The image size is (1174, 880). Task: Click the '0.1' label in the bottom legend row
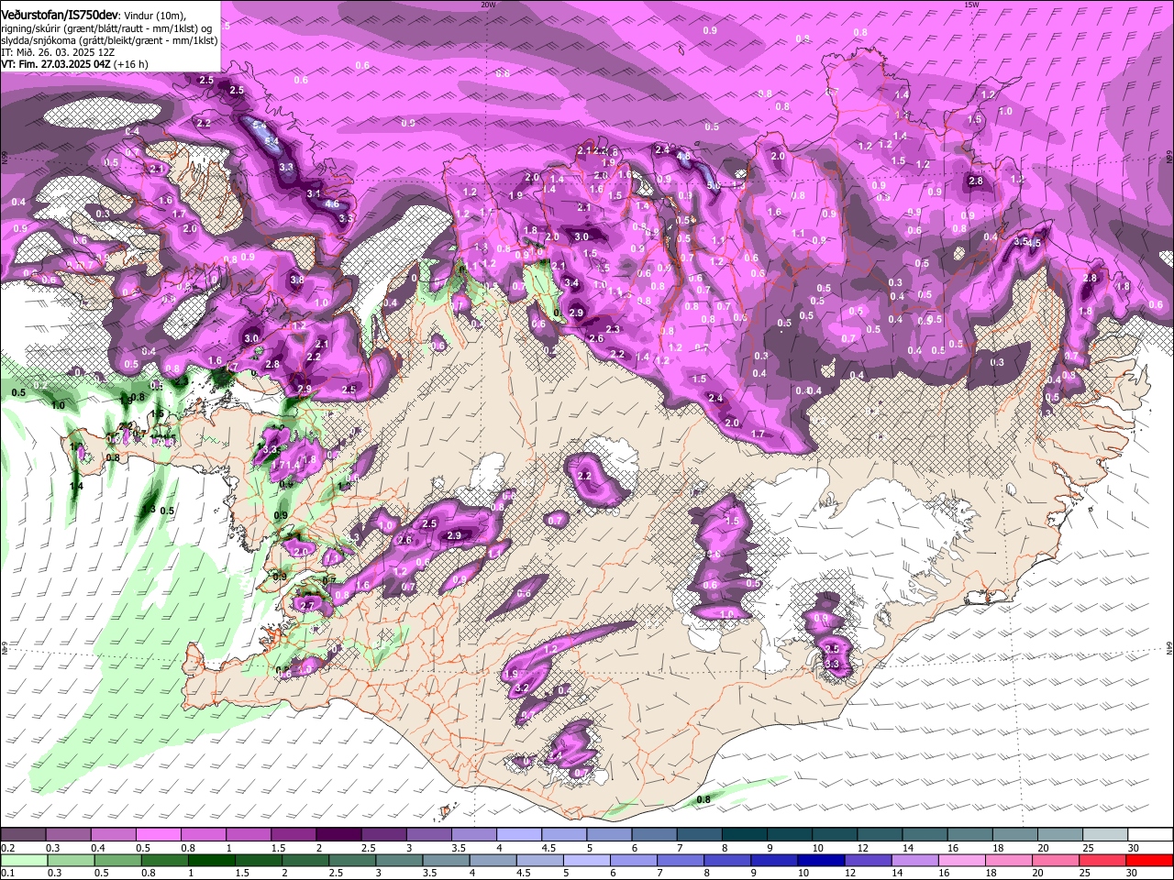coord(7,873)
